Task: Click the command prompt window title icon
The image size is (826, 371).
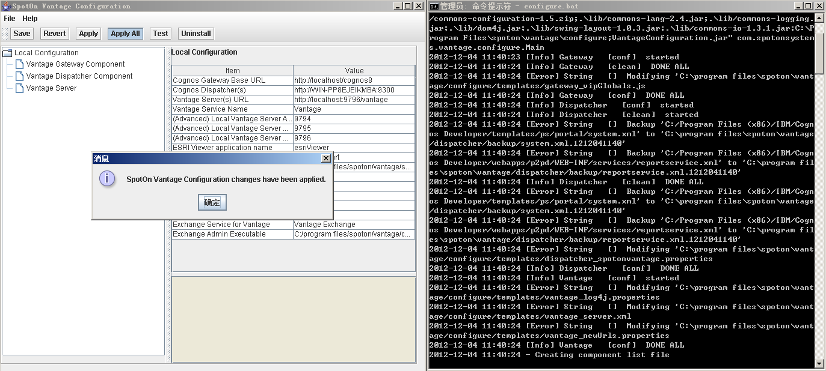Action: [434, 6]
